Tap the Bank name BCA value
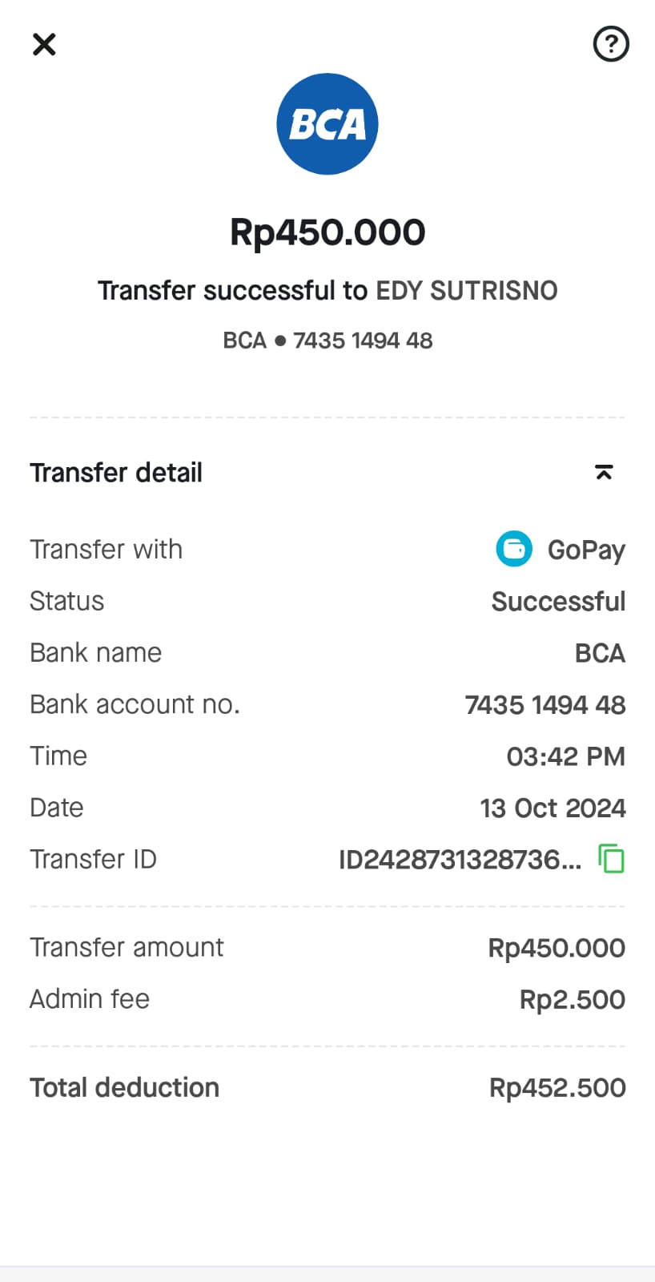Screen dimensions: 655x1282 (x=600, y=654)
